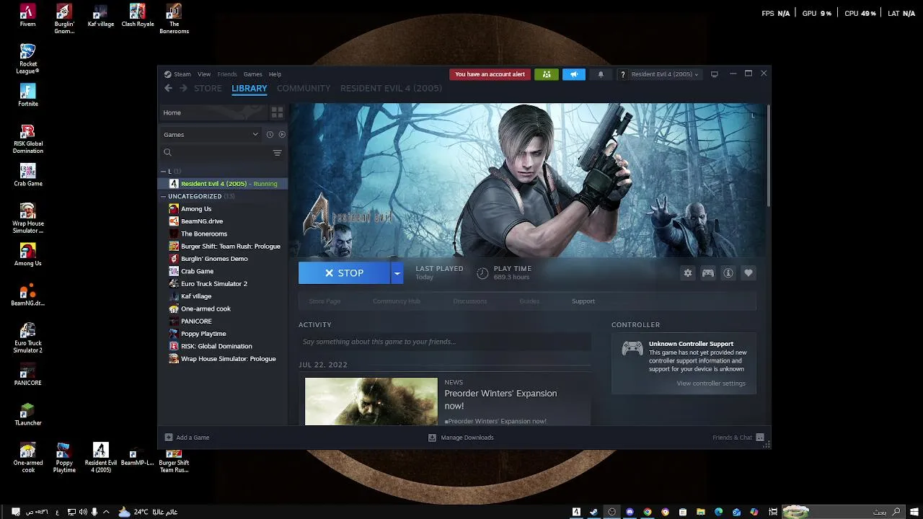
Task: Click Discord icon in the taskbar
Action: [630, 512]
